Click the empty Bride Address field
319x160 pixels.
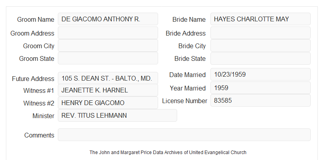[x=260, y=33]
